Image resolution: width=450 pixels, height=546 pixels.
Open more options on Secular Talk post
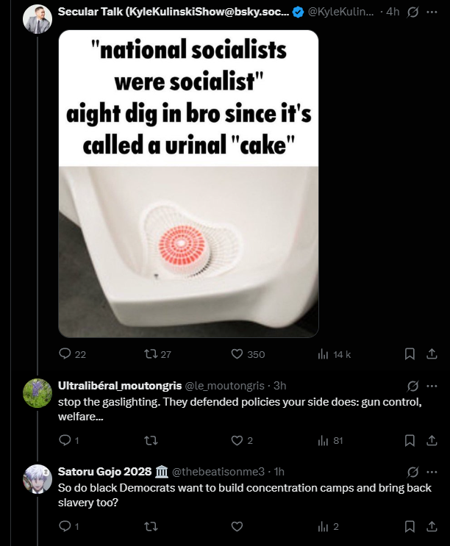point(432,12)
